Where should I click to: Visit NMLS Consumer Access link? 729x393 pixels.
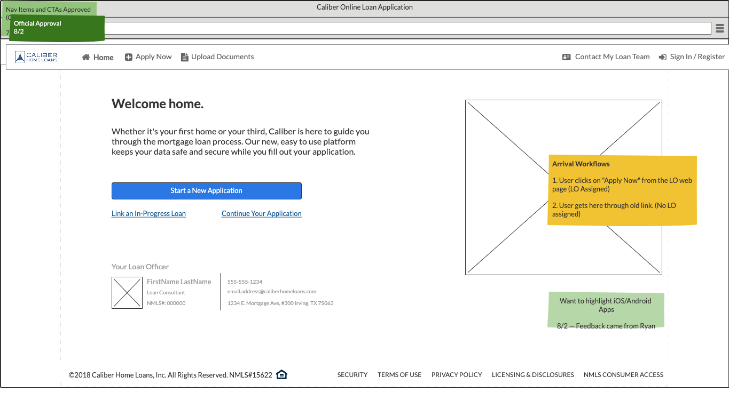[x=623, y=375]
